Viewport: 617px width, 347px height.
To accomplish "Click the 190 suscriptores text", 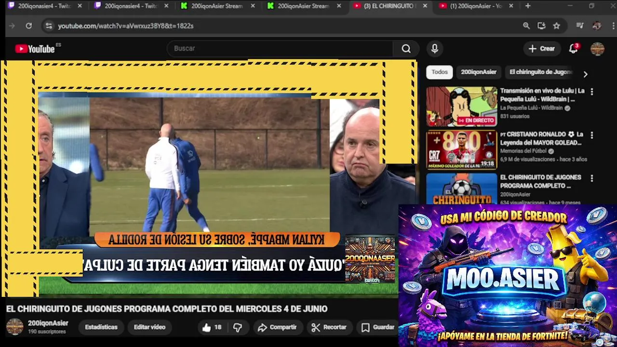I will (x=47, y=332).
